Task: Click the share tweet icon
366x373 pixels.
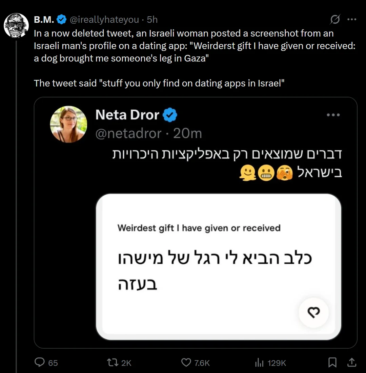Action: [x=352, y=362]
